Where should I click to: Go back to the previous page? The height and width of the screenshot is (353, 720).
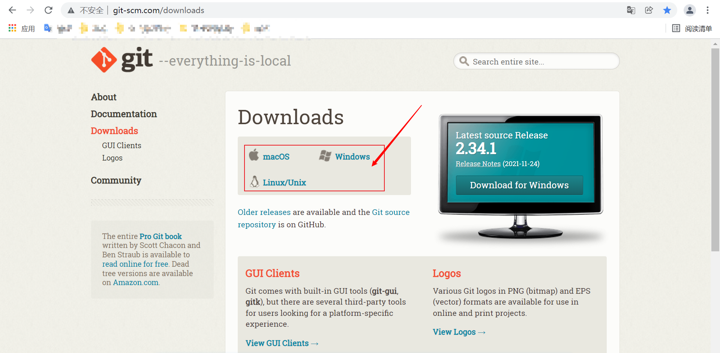(12, 10)
